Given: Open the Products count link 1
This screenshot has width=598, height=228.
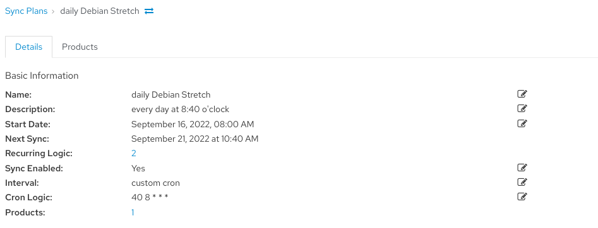Looking at the screenshot, I should point(133,212).
